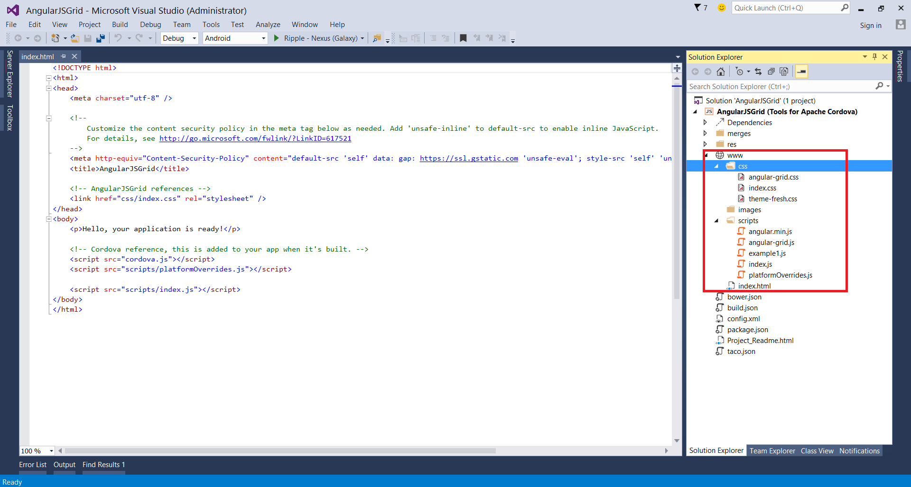This screenshot has width=911, height=487.
Task: Open the Properties side tab
Action: (900, 66)
